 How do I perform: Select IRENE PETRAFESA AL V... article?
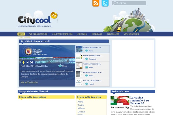pyautogui.click(x=93, y=74)
